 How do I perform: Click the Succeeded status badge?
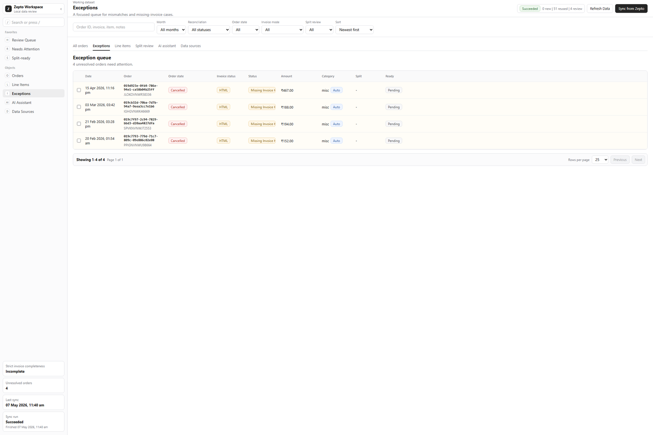pos(530,9)
